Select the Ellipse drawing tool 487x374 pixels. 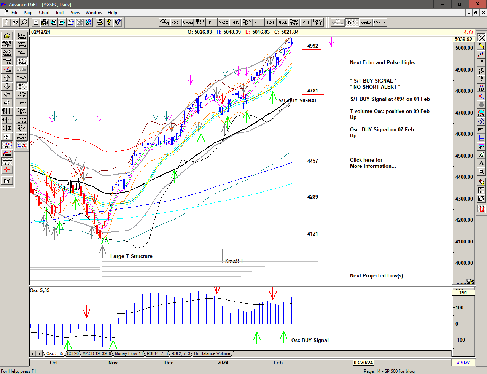(x=481, y=113)
